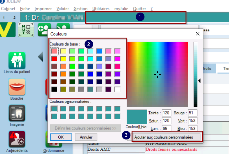Click the color spectrum crosshair
Viewport: 229px width, 154px height.
coord(158,75)
